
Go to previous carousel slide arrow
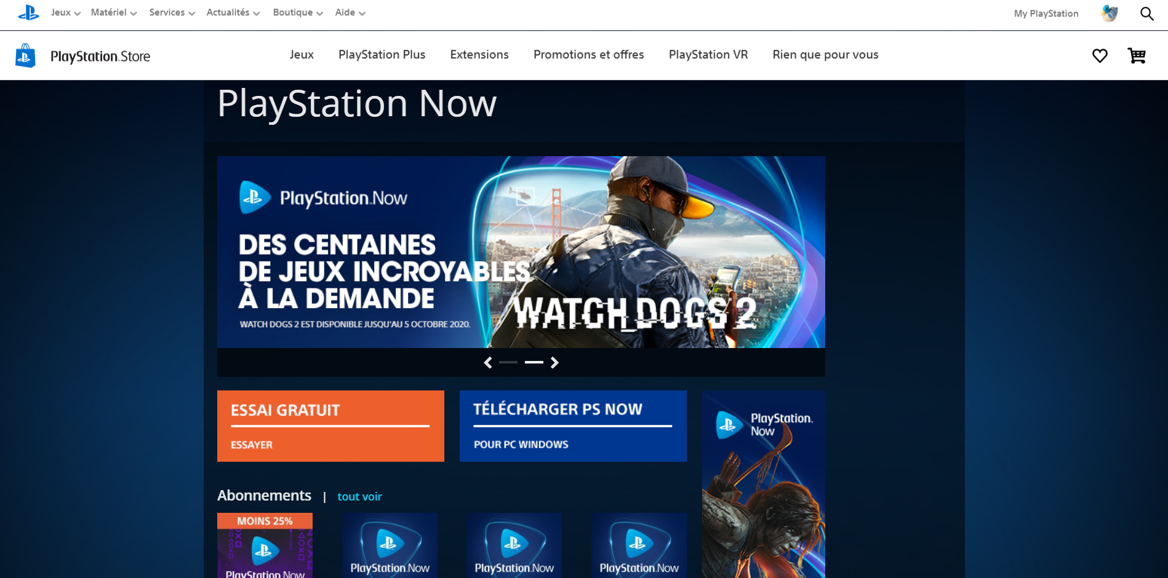coord(488,363)
